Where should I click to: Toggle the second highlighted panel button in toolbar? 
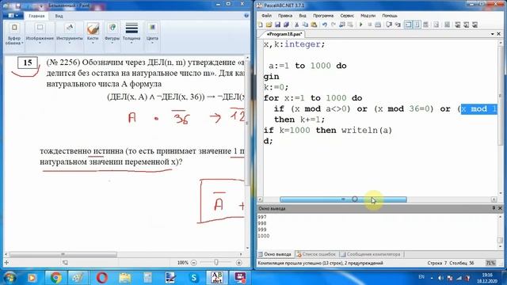[417, 25]
